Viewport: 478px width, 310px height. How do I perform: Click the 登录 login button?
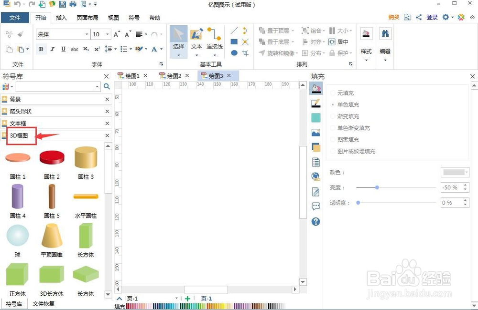(x=432, y=17)
